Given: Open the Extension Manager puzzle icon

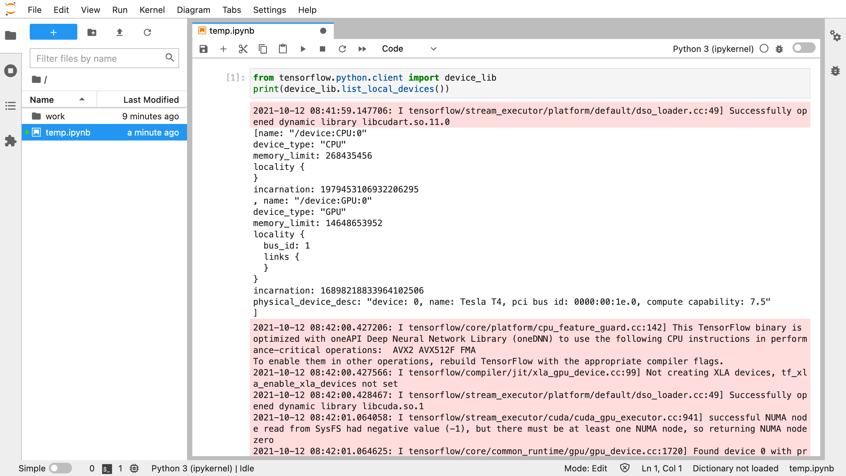Looking at the screenshot, I should (x=11, y=141).
